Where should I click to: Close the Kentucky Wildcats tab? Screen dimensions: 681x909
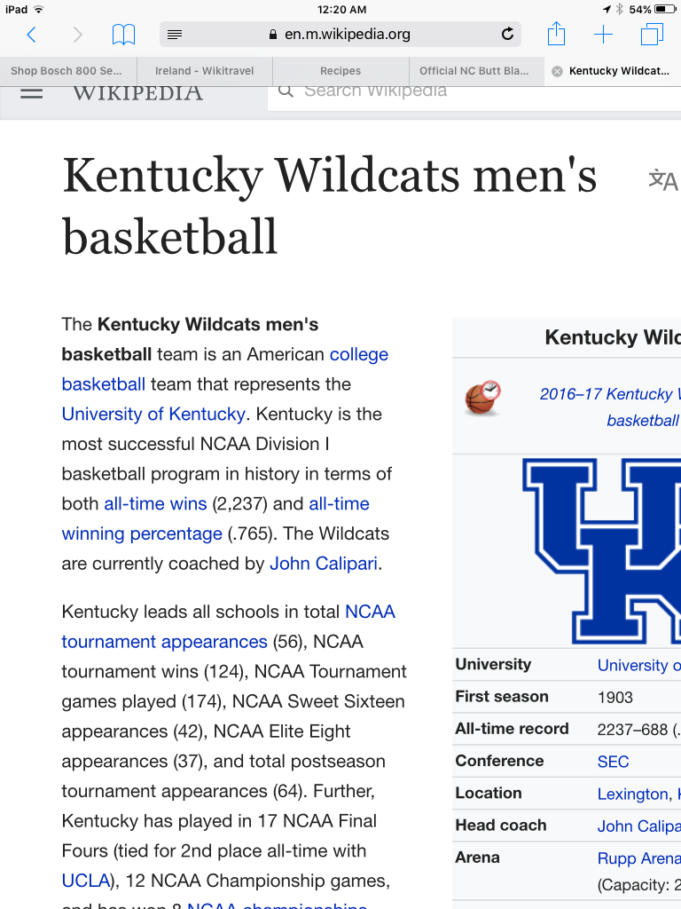557,71
